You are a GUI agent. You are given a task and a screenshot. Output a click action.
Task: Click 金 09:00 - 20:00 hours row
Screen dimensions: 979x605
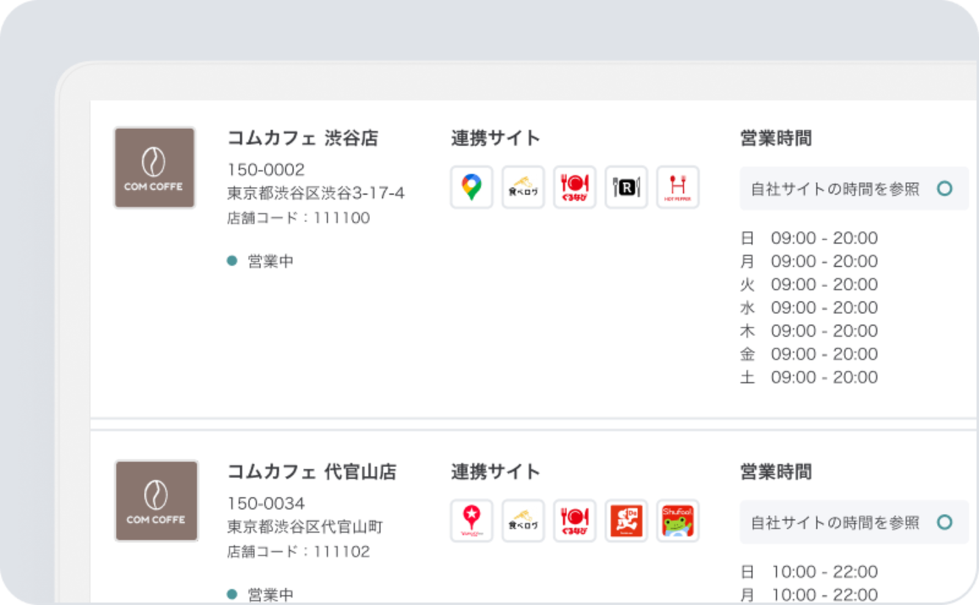809,354
